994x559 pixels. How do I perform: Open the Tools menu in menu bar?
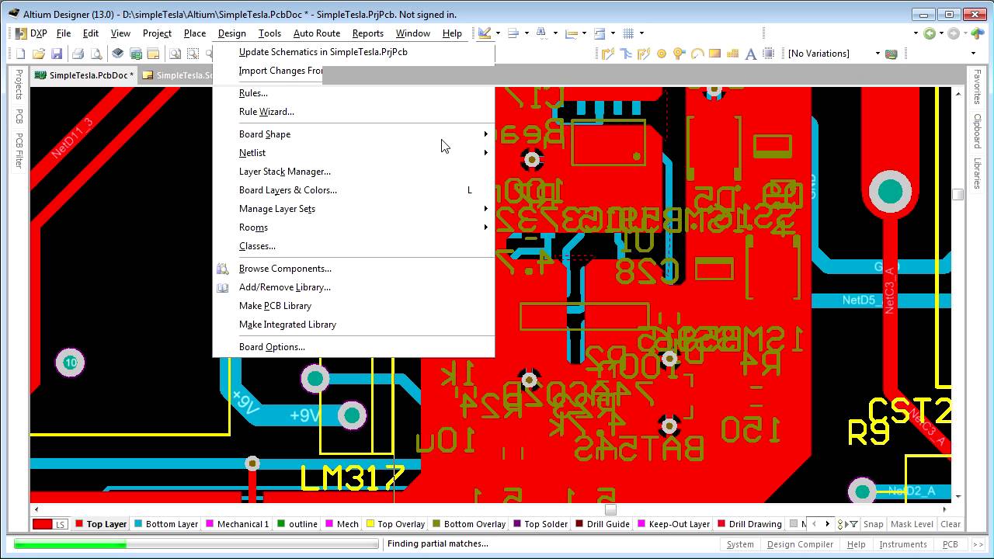click(269, 33)
